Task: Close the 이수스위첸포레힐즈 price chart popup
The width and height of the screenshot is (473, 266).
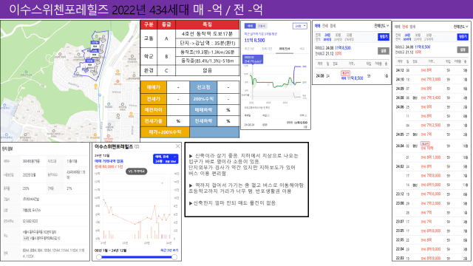Action: (x=177, y=146)
